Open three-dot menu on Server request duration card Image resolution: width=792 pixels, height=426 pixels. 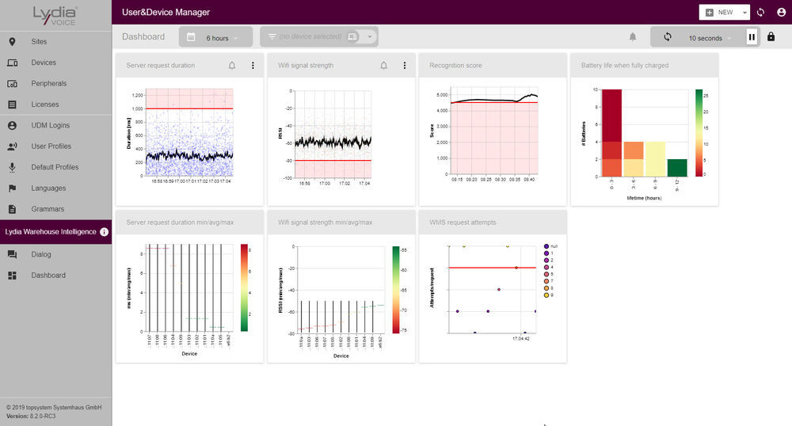253,66
